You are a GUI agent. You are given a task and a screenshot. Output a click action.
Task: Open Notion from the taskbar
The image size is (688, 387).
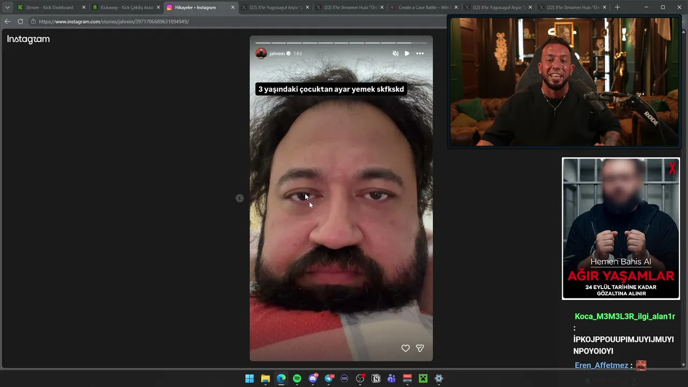pos(376,378)
